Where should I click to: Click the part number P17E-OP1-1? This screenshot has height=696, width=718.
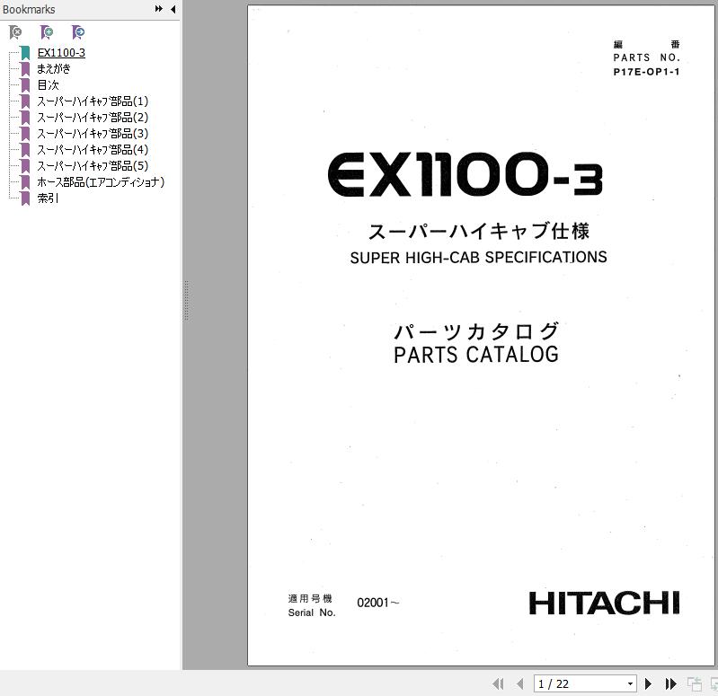[647, 72]
